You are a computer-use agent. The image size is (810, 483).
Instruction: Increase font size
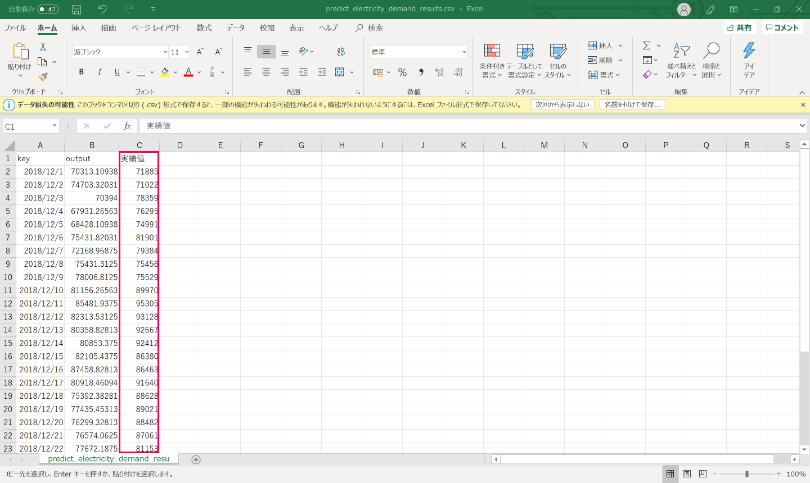pos(200,52)
